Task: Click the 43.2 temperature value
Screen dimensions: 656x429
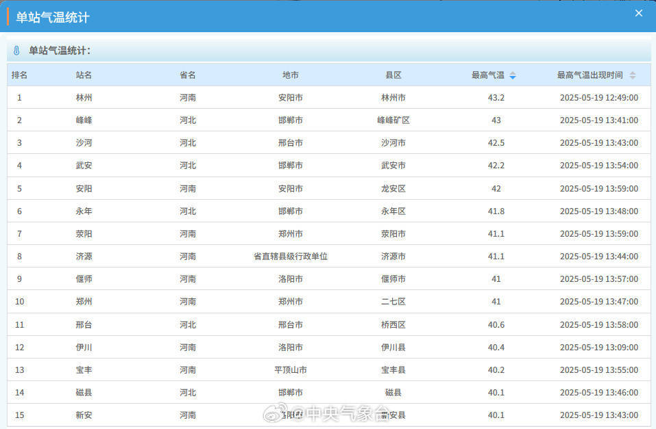Action: [496, 98]
